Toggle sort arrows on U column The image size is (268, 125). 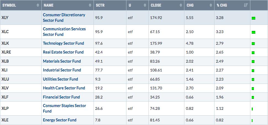145,5
